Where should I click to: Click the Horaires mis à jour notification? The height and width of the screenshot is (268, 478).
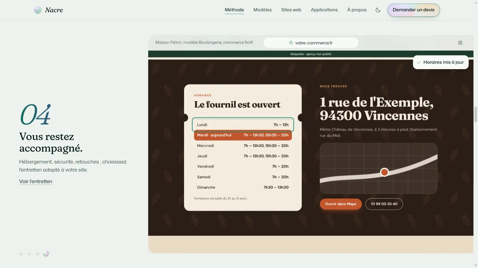pos(441,62)
